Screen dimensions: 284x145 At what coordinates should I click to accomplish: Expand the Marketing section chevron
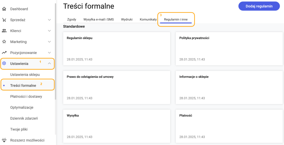click(x=49, y=42)
